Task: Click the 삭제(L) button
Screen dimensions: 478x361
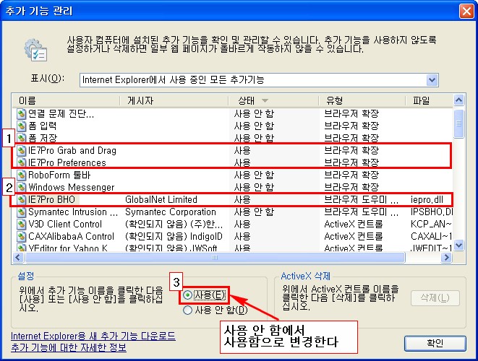Action: click(x=435, y=298)
